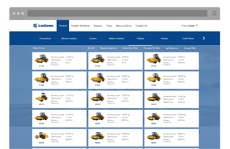Click the Find a Dealer location pin

click(197, 25)
